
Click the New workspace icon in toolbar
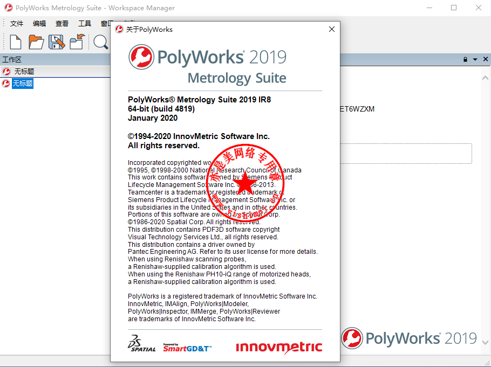(15, 42)
